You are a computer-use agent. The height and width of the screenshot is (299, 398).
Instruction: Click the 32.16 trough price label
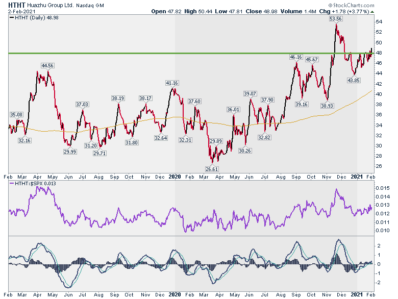pos(24,141)
